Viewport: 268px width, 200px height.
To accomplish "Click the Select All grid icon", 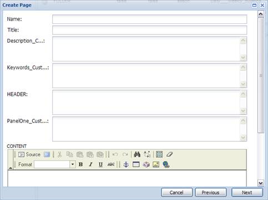I will pos(159,155).
